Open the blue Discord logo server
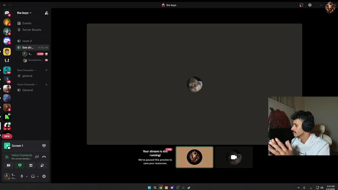 [7, 41]
